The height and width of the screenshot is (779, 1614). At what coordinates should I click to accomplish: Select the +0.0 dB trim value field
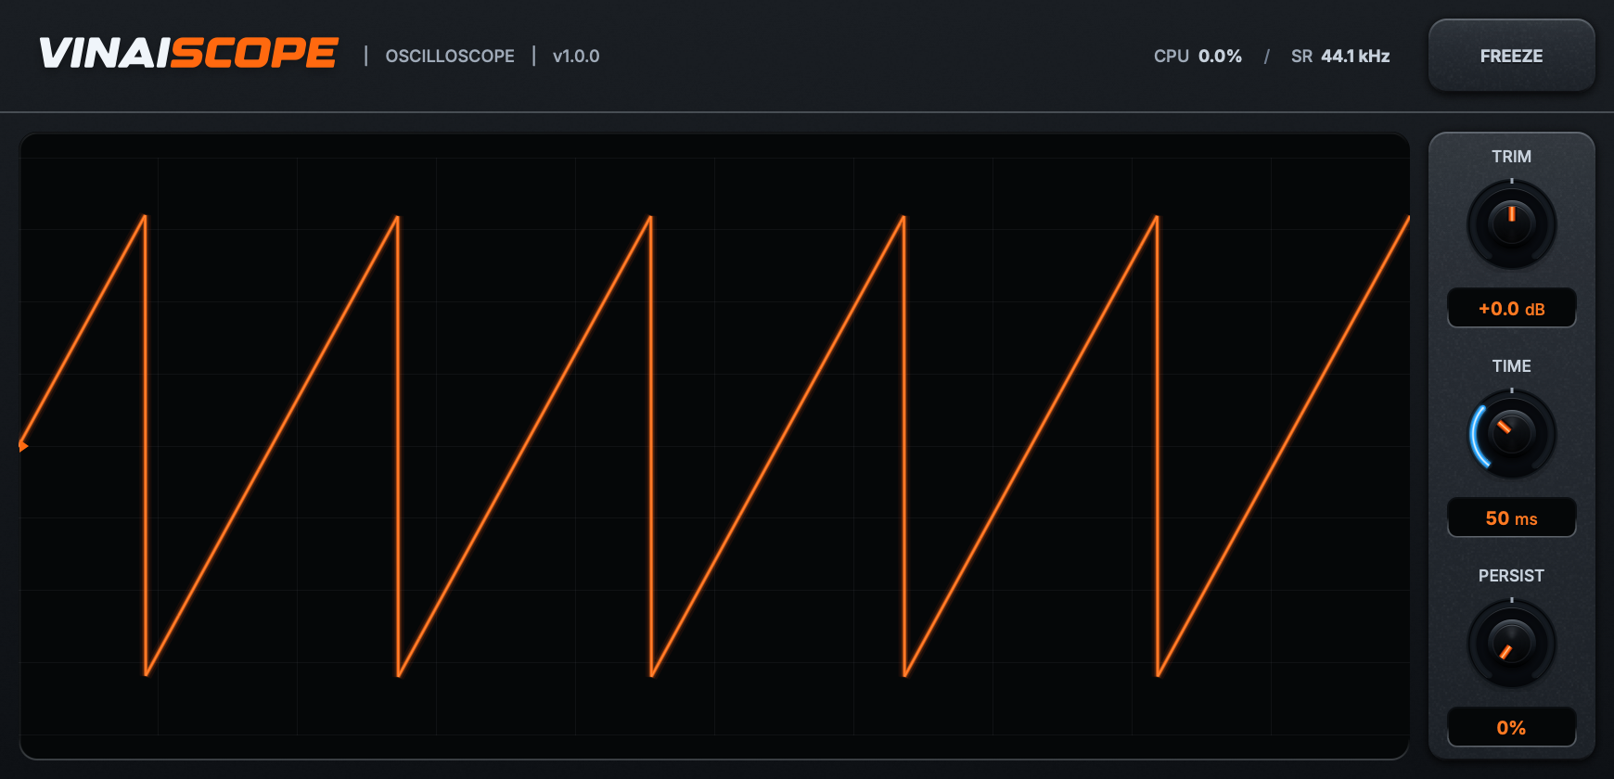pyautogui.click(x=1511, y=309)
